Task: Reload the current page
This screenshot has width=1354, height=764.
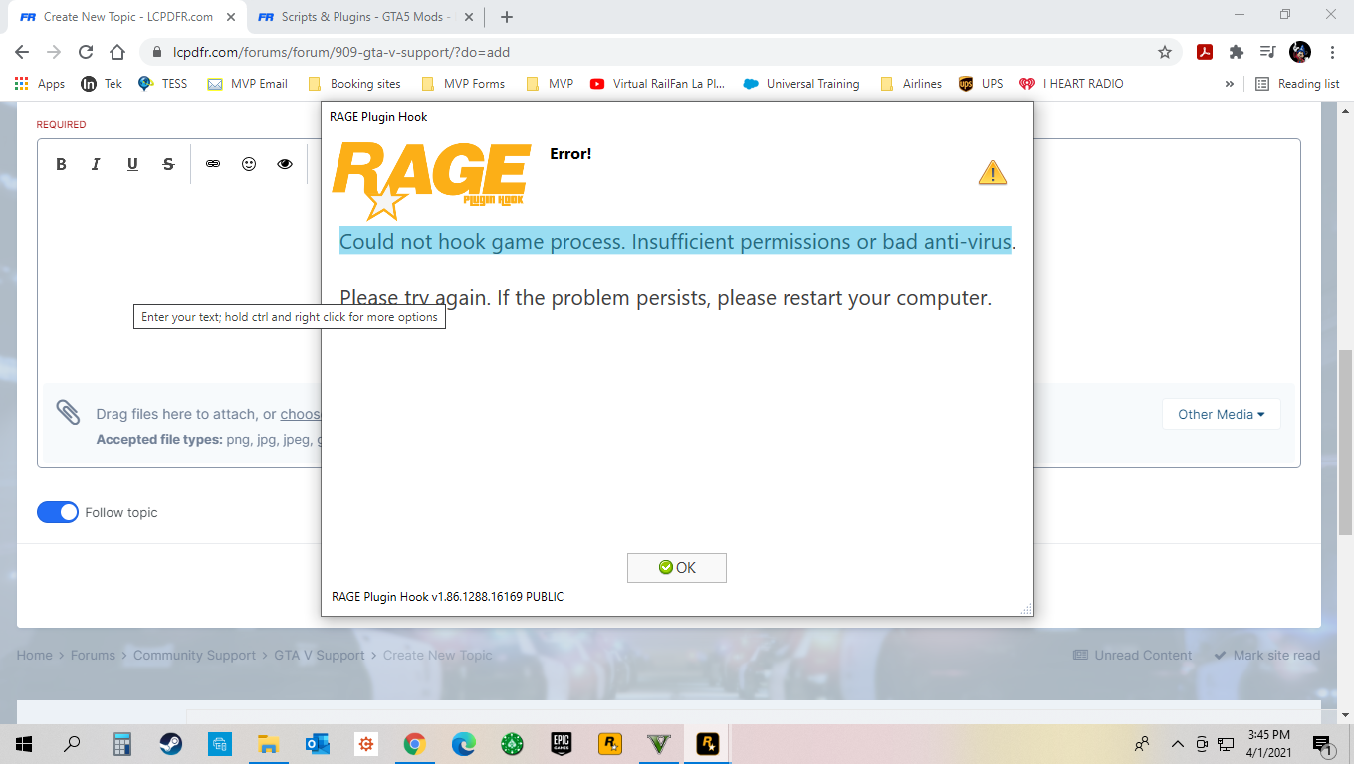Action: [x=86, y=52]
